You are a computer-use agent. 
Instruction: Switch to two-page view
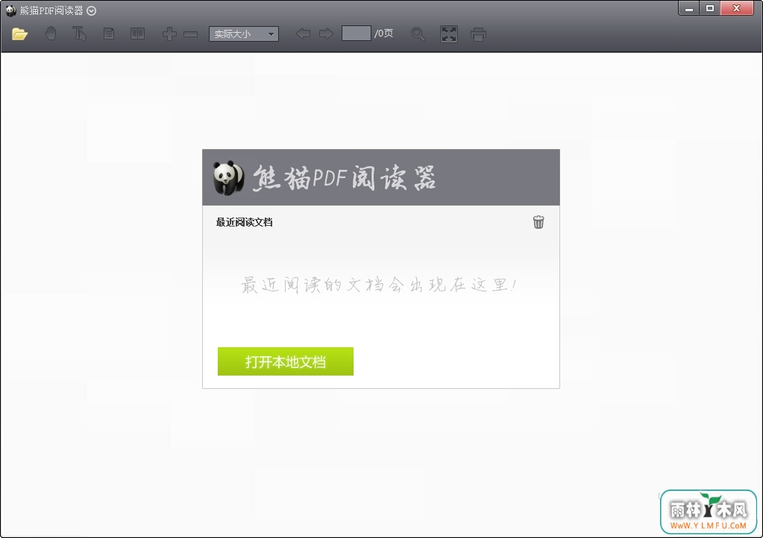[x=138, y=34]
